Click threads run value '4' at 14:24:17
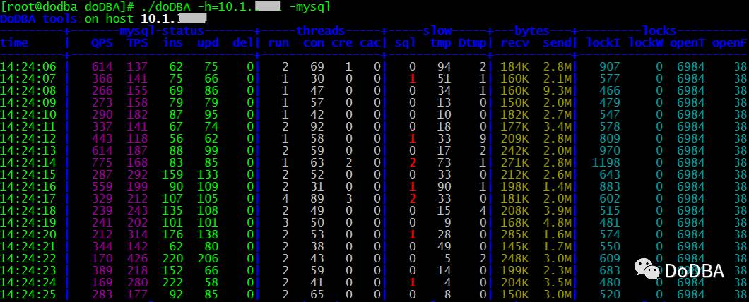Viewport: 749px width, 302px height. pos(285,198)
